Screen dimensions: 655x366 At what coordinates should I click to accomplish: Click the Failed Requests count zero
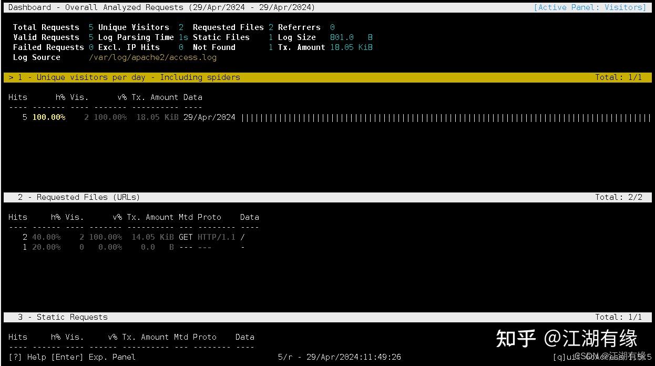click(x=90, y=47)
